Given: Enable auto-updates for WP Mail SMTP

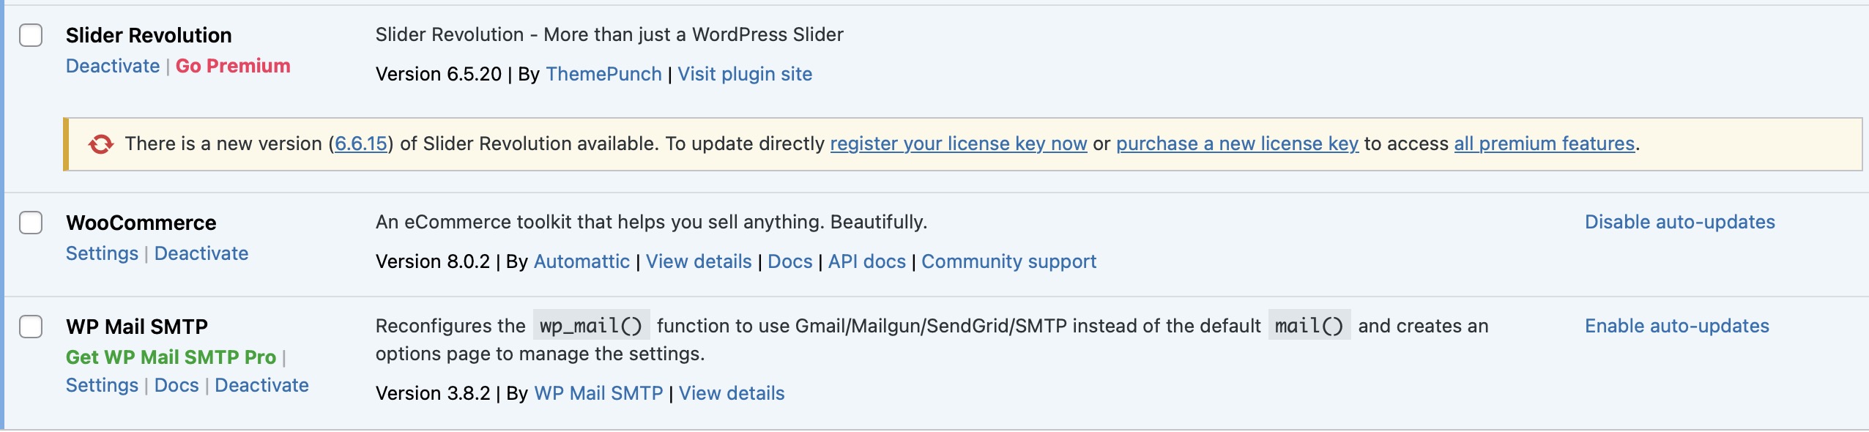Looking at the screenshot, I should tap(1676, 326).
